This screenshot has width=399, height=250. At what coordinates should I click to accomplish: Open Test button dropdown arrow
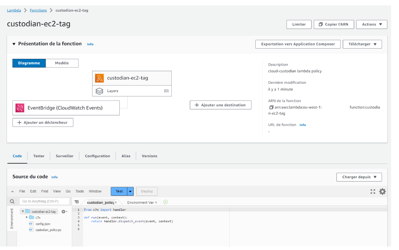click(131, 191)
